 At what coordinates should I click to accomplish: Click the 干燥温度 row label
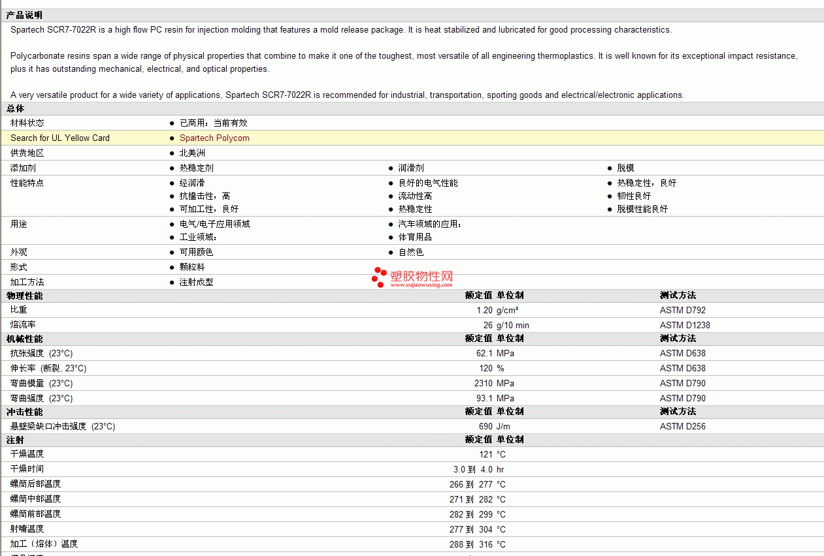click(x=27, y=454)
